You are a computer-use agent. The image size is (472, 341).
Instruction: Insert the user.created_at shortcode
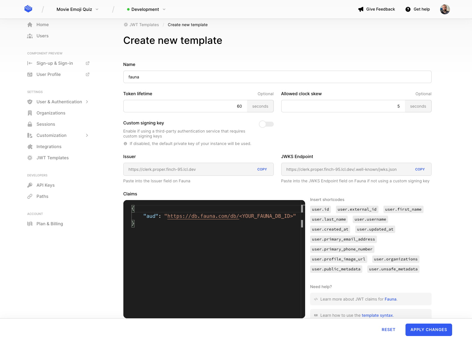330,229
